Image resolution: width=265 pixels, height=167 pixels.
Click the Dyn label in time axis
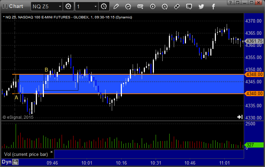[x=6, y=162]
